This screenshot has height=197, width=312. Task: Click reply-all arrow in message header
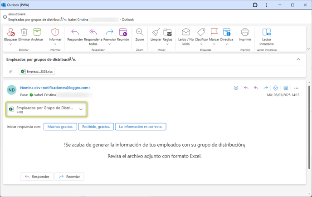256,88
